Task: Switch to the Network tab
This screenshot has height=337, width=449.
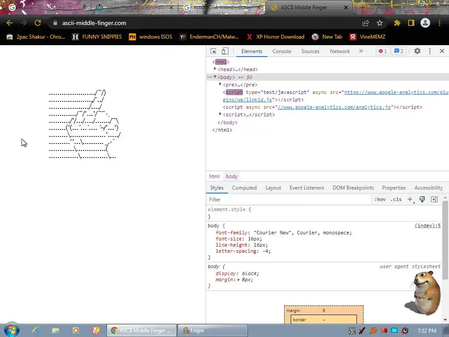Action: (340, 51)
